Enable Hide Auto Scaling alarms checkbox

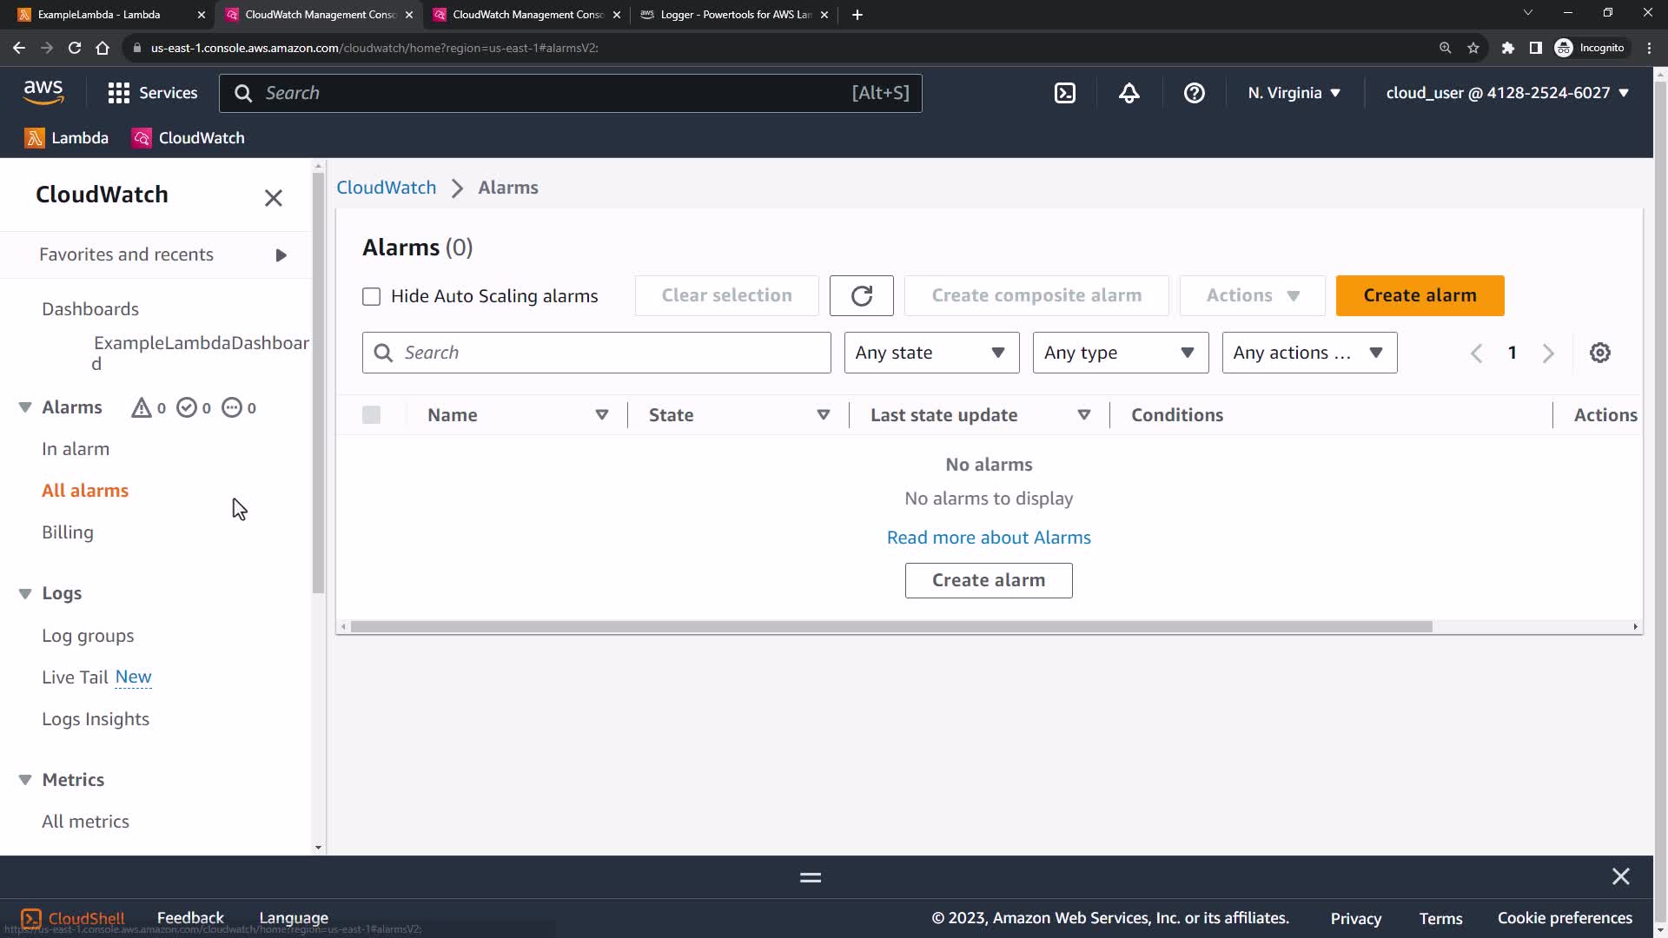[372, 296]
